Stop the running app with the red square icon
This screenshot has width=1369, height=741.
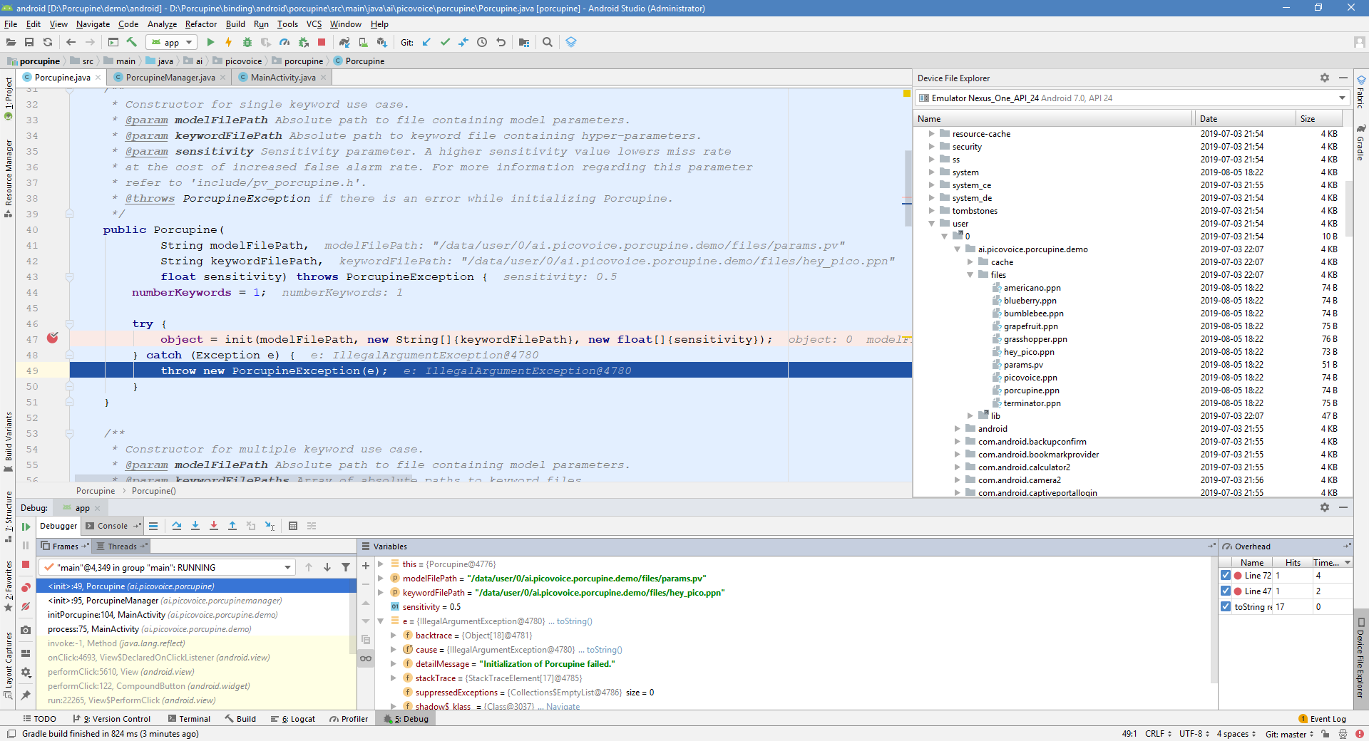pos(321,42)
